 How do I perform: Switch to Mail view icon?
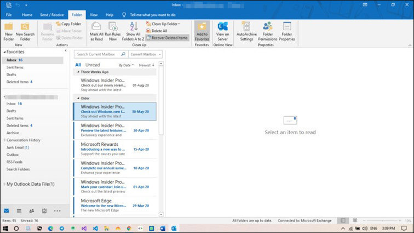tap(7, 211)
